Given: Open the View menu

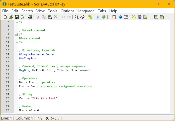Looking at the screenshot, I should [x=40, y=11].
